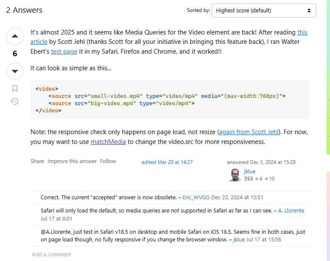The height and width of the screenshot is (261, 330).
Task: Follow the 'again from Scott Jehl' link
Action: pyautogui.click(x=248, y=132)
